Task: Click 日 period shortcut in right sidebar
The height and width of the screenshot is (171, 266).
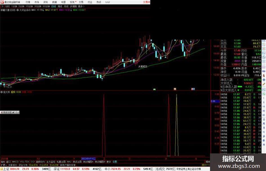Action: [x=264, y=120]
